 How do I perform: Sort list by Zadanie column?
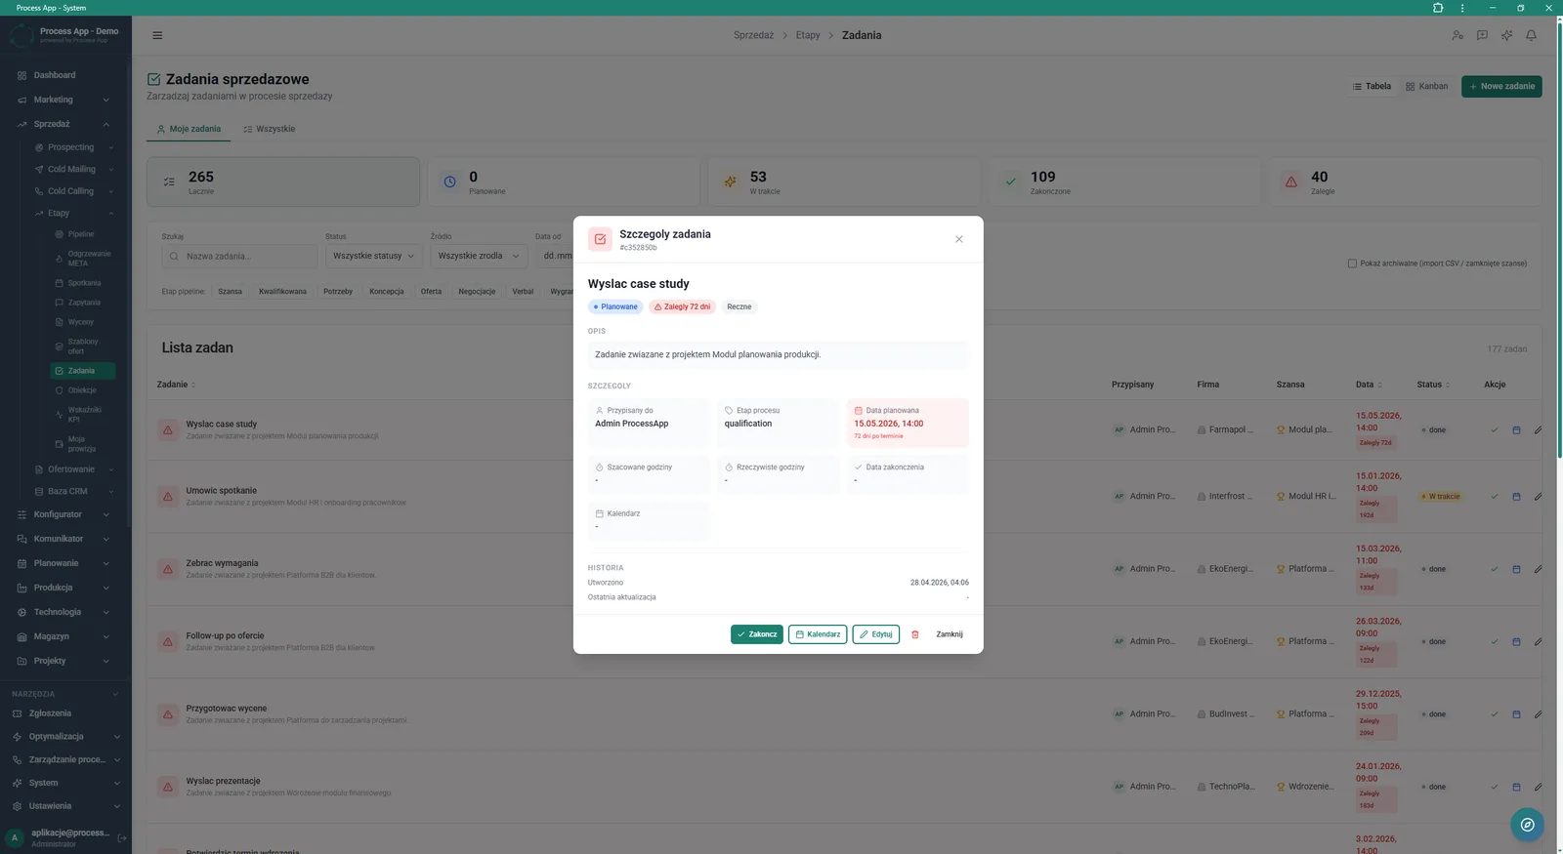(176, 385)
